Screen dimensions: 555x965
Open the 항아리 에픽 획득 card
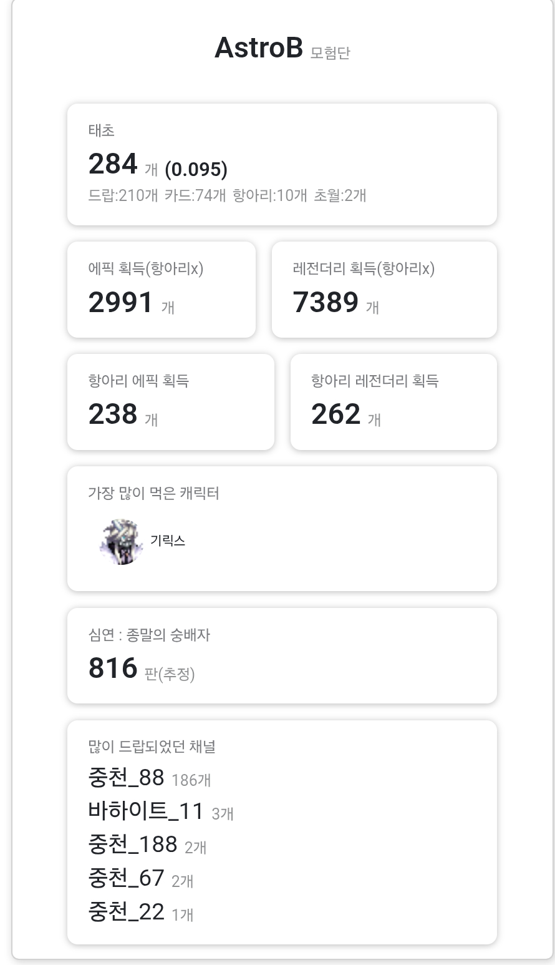click(x=171, y=402)
